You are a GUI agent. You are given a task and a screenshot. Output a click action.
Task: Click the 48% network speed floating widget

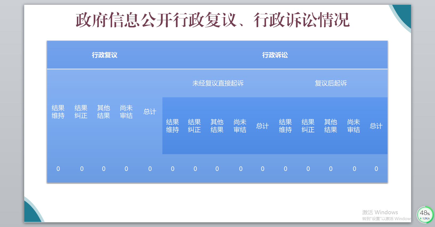click(x=425, y=215)
